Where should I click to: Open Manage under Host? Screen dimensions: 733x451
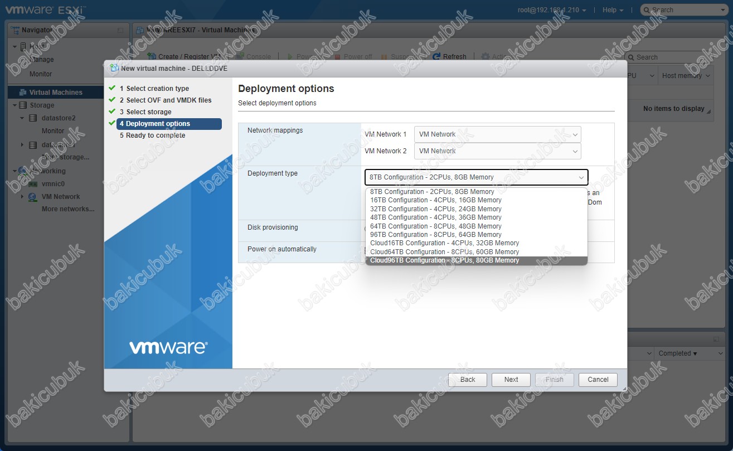[42, 60]
